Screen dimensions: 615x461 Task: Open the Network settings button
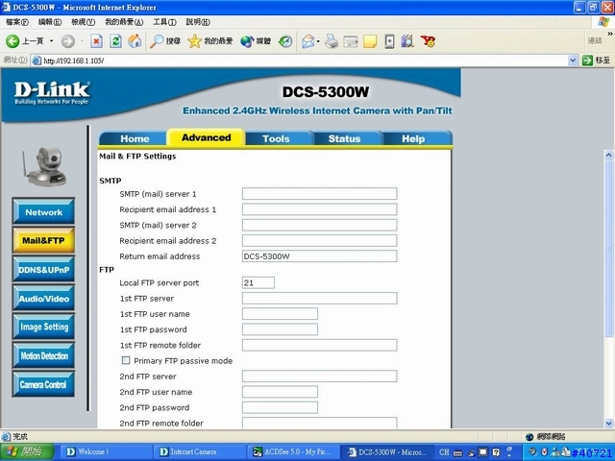[43, 212]
